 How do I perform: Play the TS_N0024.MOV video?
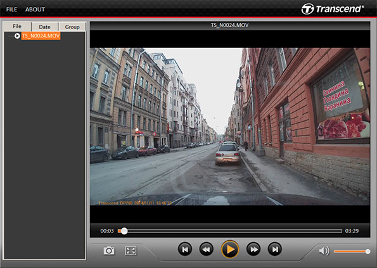[x=230, y=249]
